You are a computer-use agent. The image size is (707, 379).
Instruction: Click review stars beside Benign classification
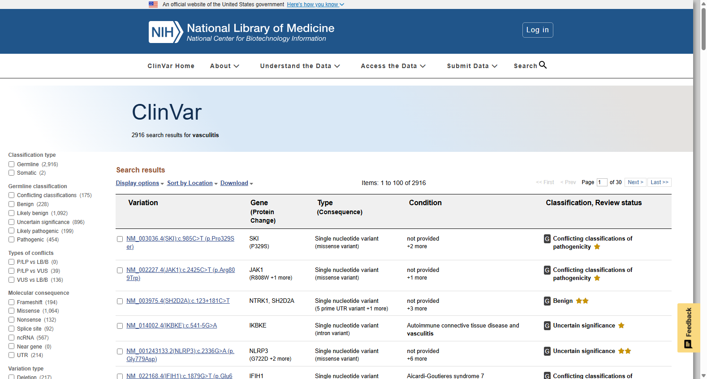(582, 301)
